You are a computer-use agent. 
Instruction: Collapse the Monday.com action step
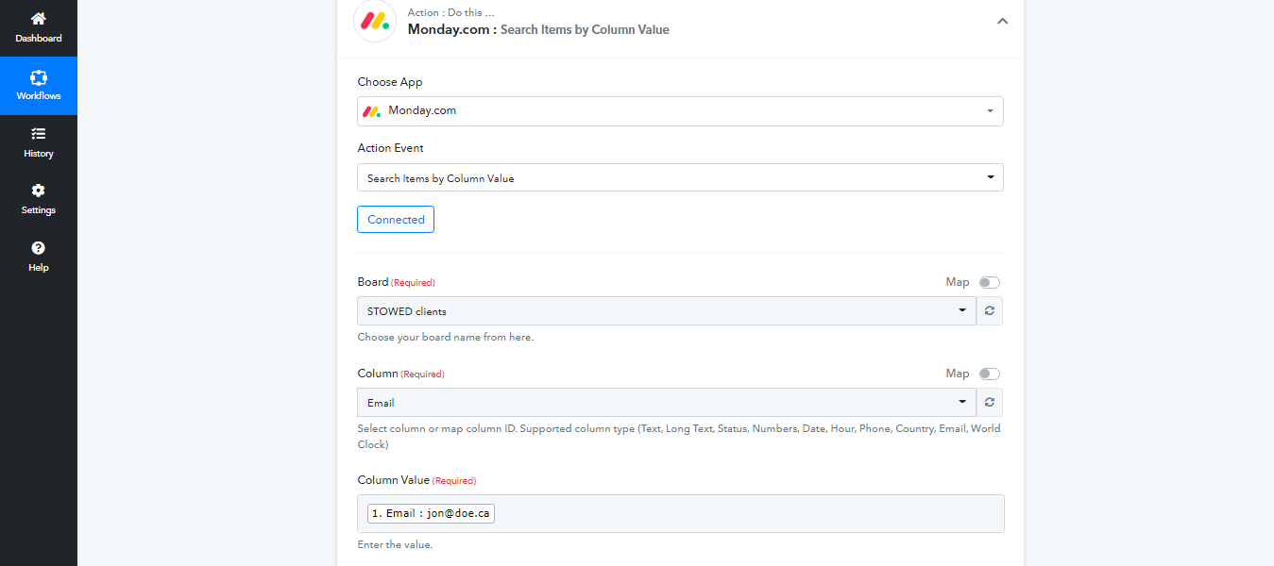click(1002, 21)
